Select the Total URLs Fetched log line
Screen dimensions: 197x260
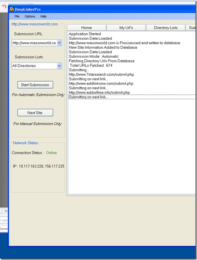click(91, 65)
